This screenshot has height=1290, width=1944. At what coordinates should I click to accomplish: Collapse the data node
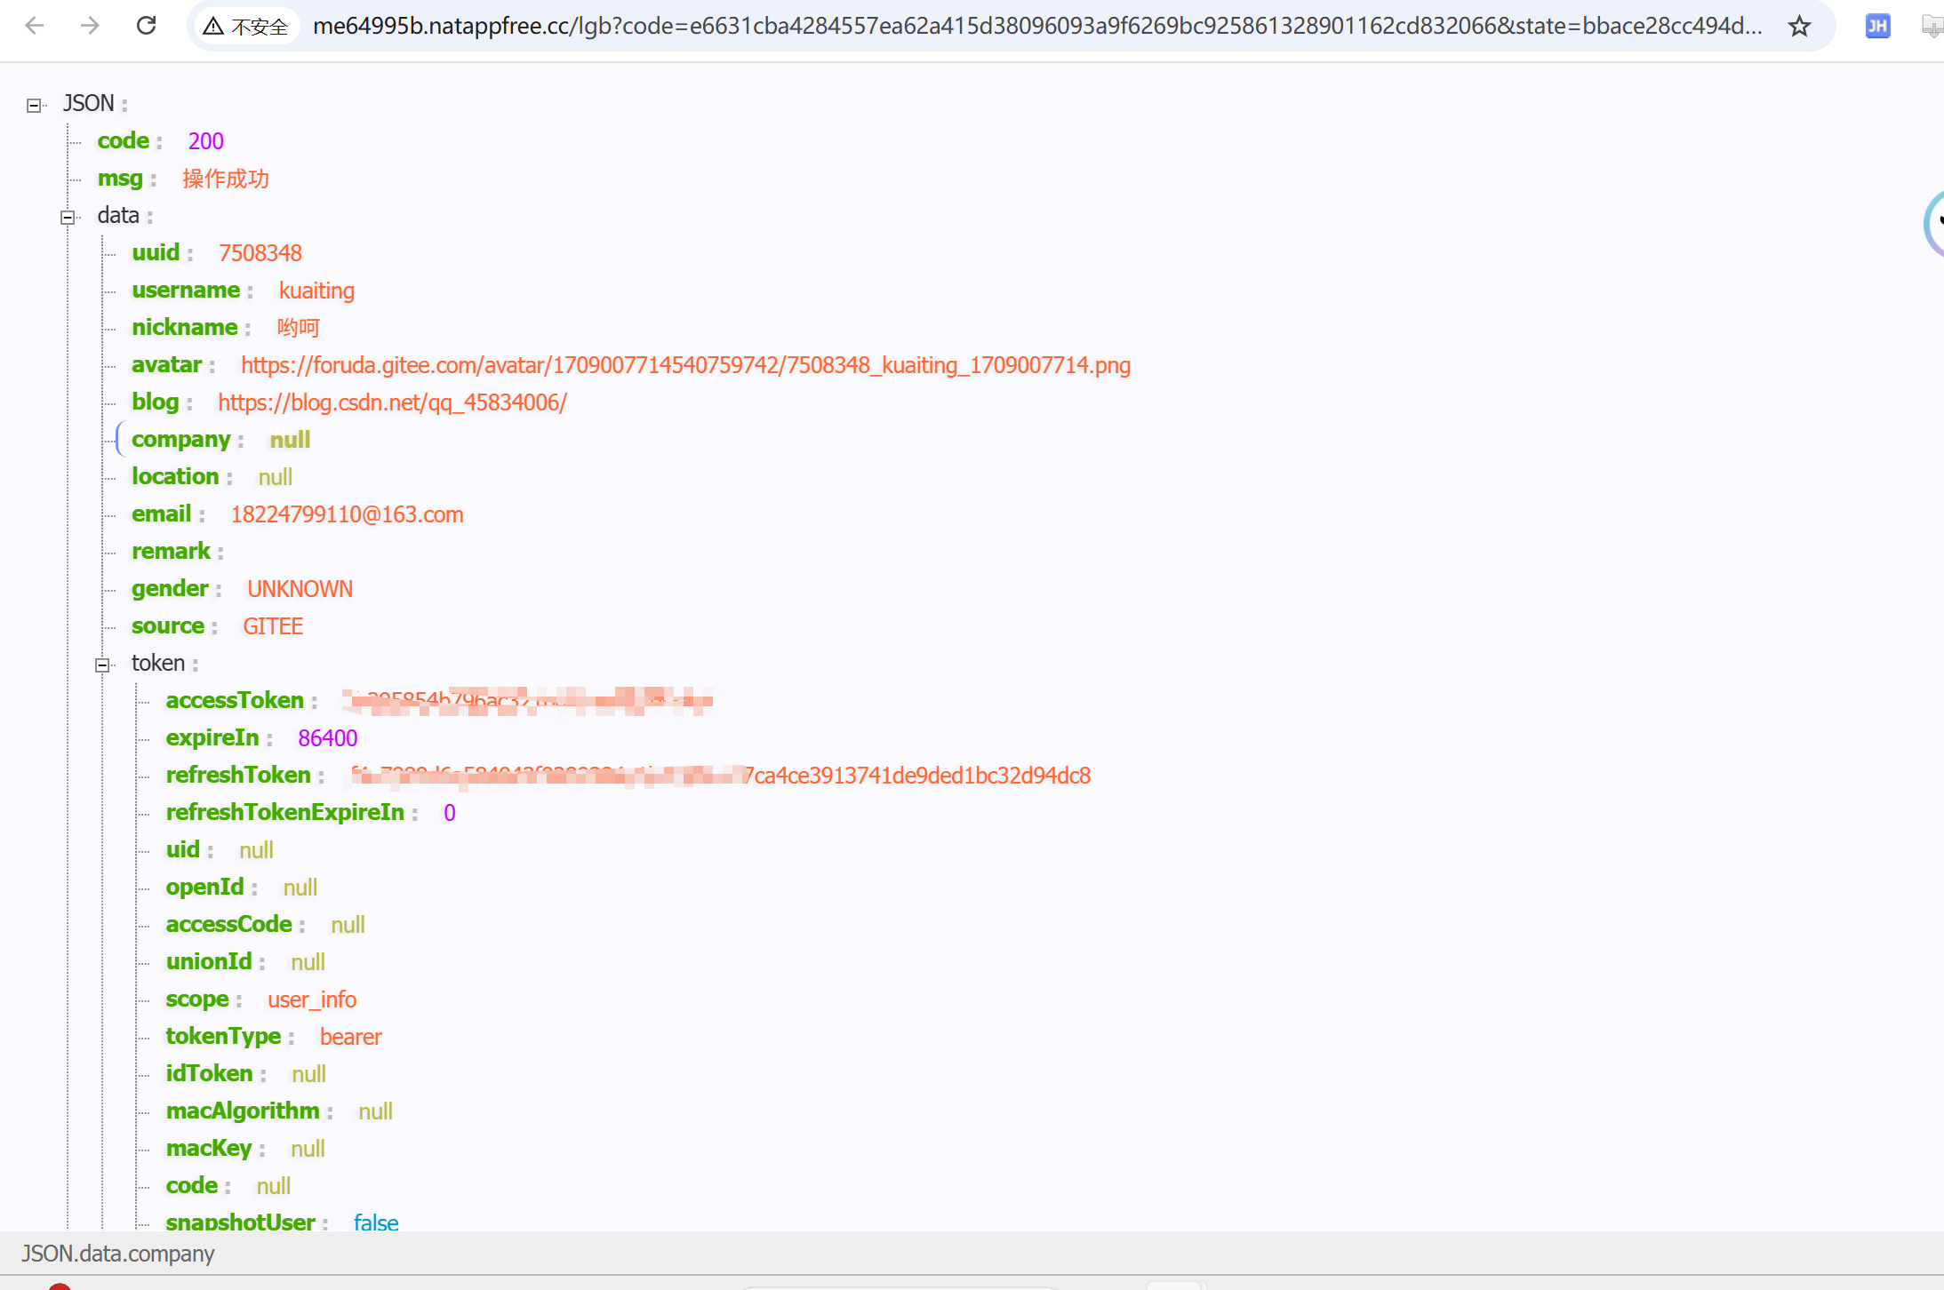pyautogui.click(x=68, y=217)
